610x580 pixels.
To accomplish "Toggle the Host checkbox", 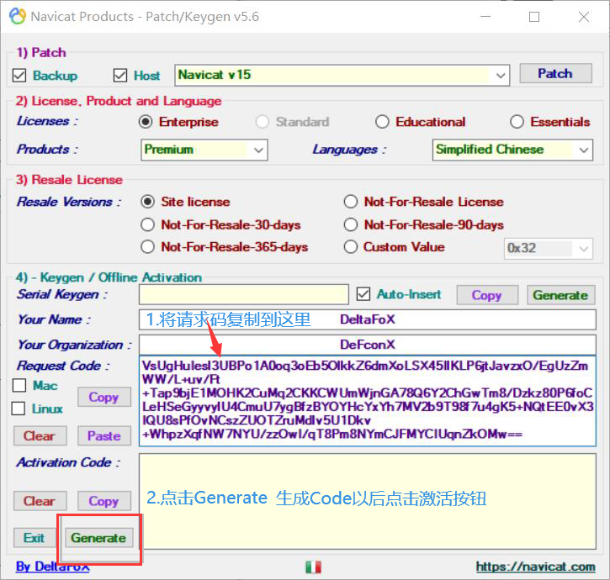I will tap(120, 76).
